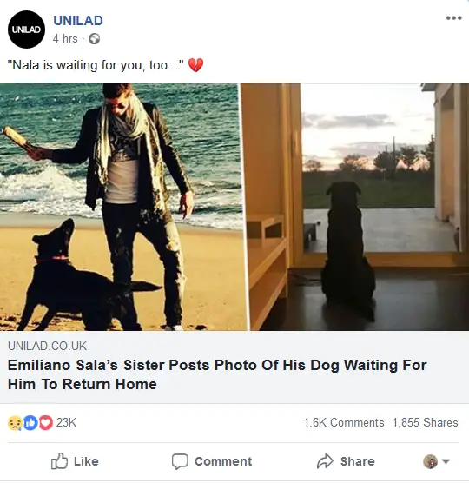Image resolution: width=469 pixels, height=483 pixels.
Task: Click the sad reaction emoji icon
Action: [x=15, y=422]
